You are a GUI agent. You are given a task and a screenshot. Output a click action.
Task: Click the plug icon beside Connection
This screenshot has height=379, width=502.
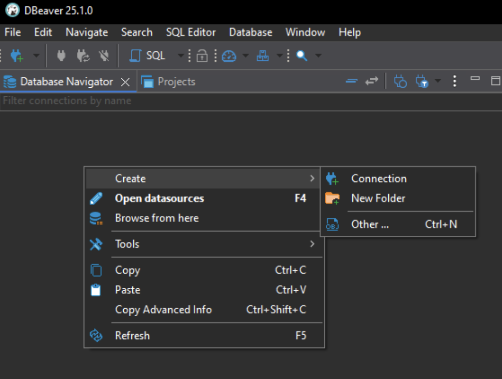(x=332, y=179)
